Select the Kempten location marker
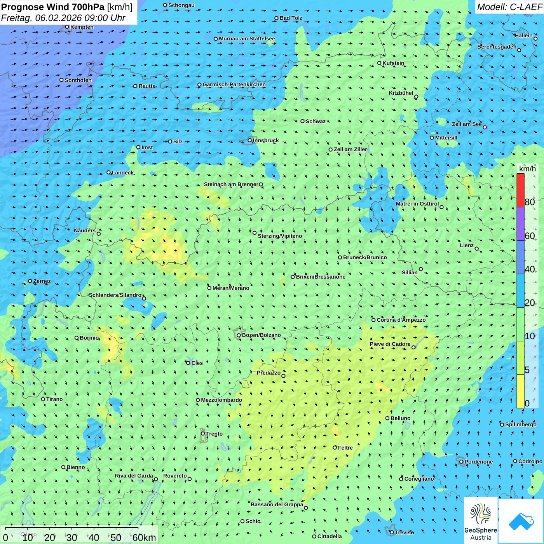Image resolution: width=544 pixels, height=544 pixels. 67,27
